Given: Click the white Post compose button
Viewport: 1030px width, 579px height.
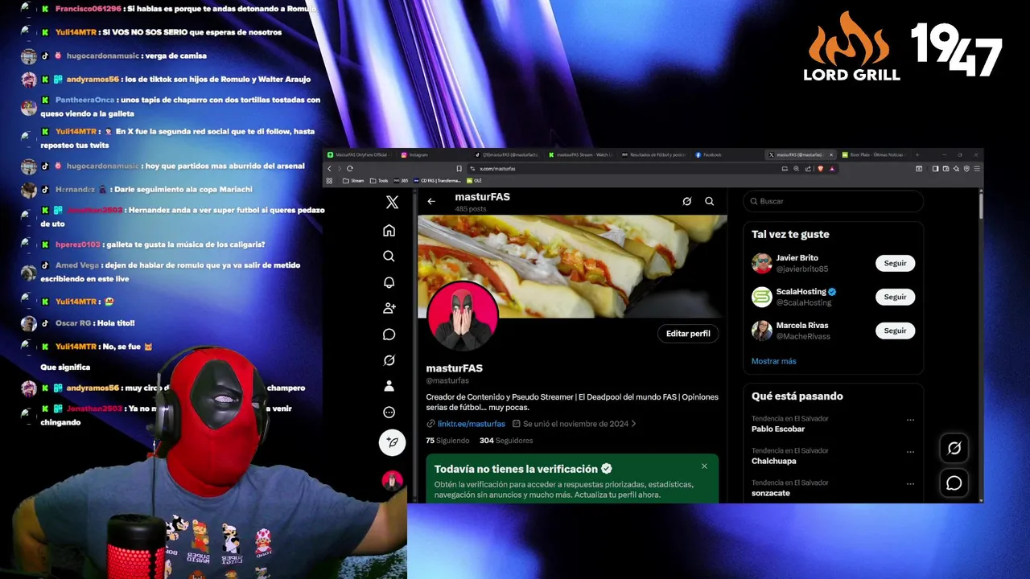Looking at the screenshot, I should pos(392,442).
